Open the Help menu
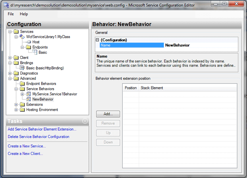 pos(24,14)
